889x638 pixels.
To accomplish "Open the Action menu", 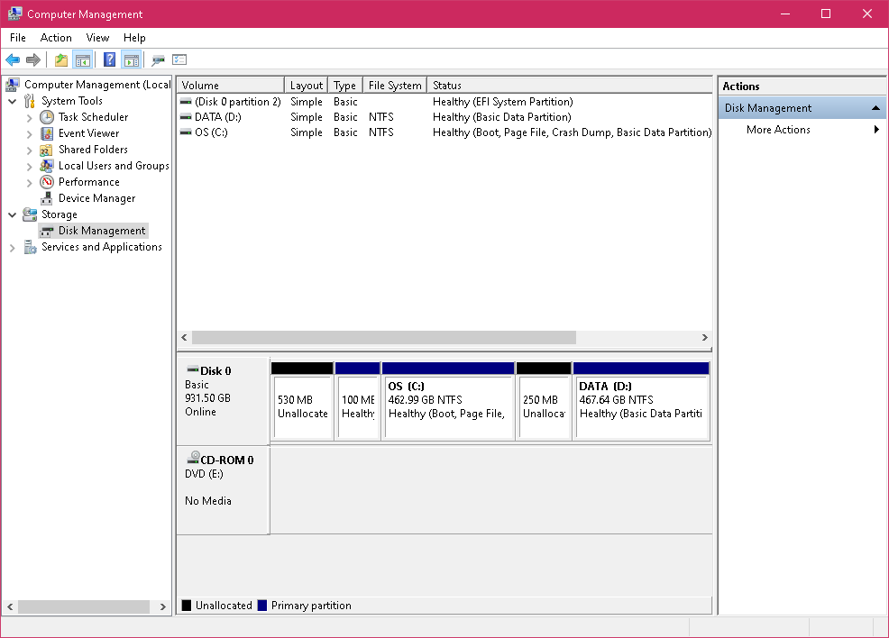I will (x=56, y=38).
